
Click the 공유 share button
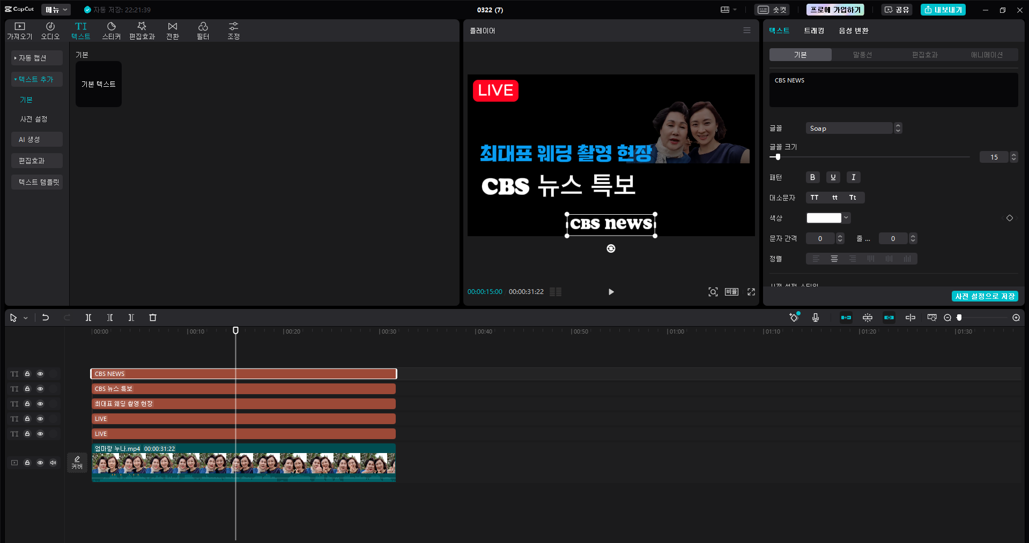[x=897, y=10]
